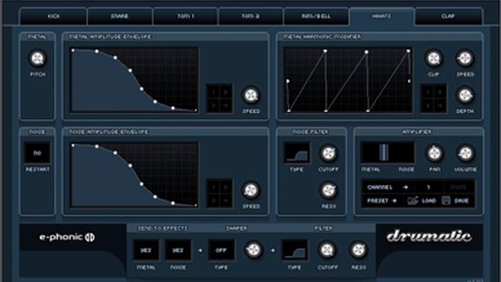501x282 pixels.
Task: Select a harmonic modifier preset slot
Action: (434, 99)
